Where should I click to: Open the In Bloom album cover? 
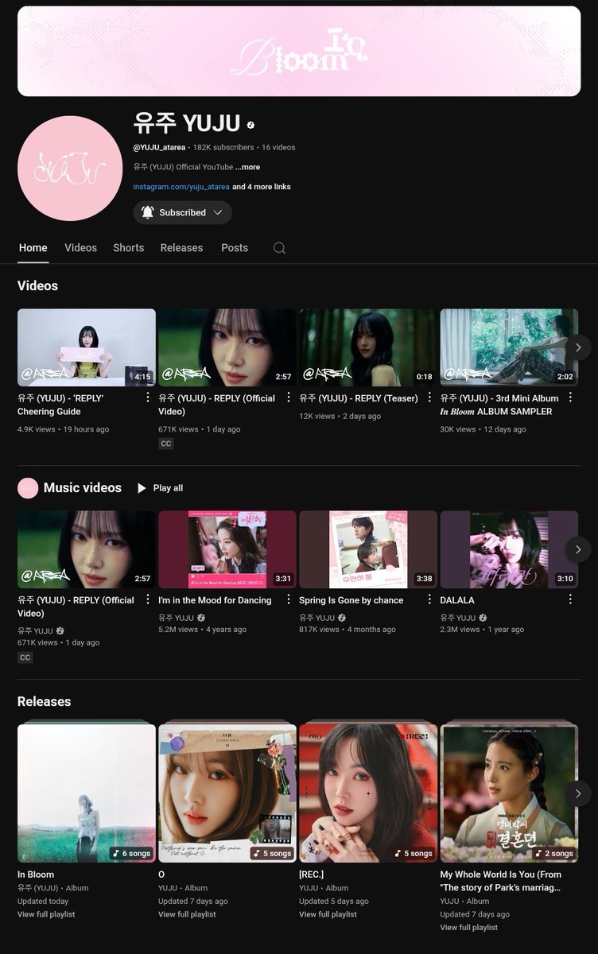pyautogui.click(x=87, y=792)
